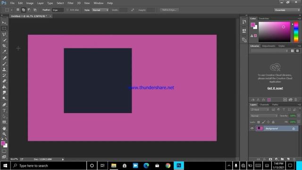The image size is (302, 170).
Task: Click Intersect with selection mode icon
Action: pos(35,10)
